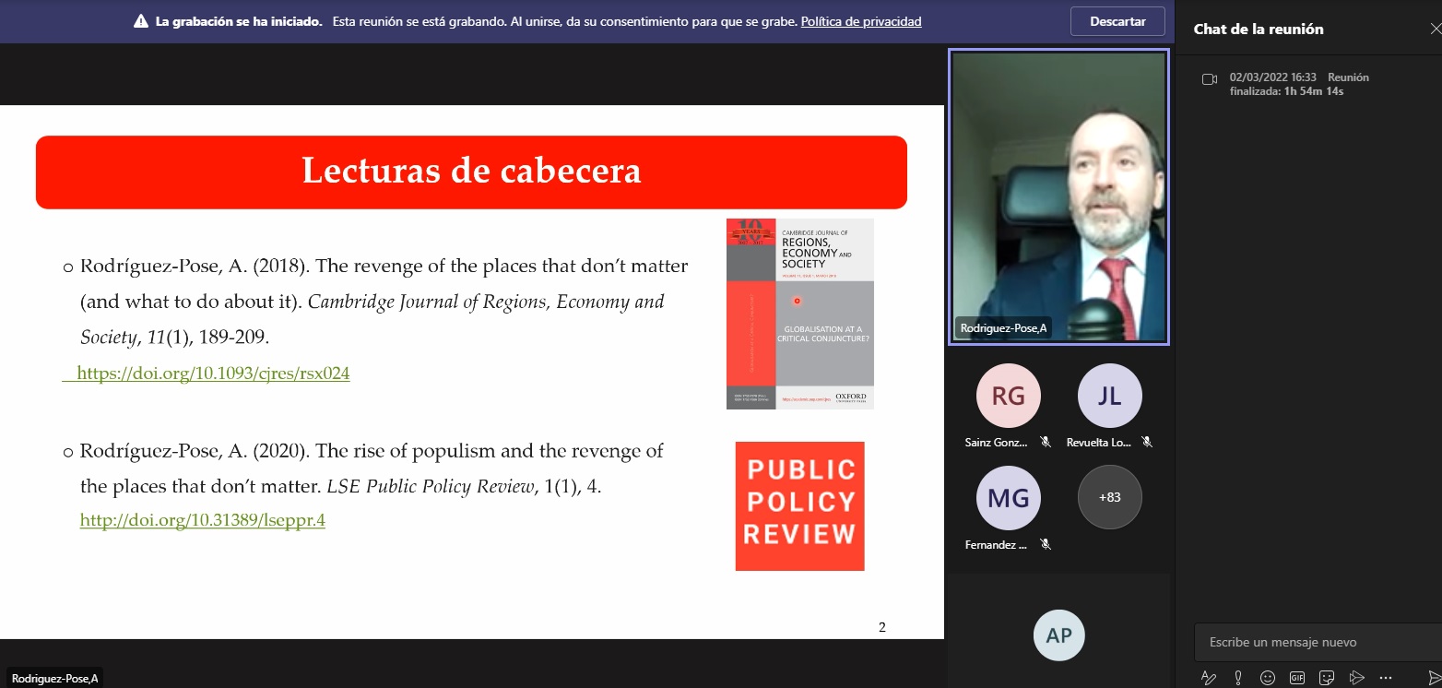Dismiss the recording notification with Descartar
Viewport: 1442px width, 688px height.
tap(1117, 21)
